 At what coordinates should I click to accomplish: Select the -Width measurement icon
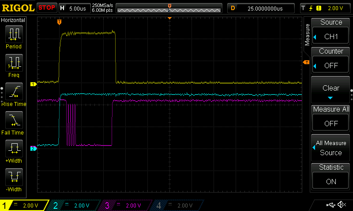tap(14, 178)
